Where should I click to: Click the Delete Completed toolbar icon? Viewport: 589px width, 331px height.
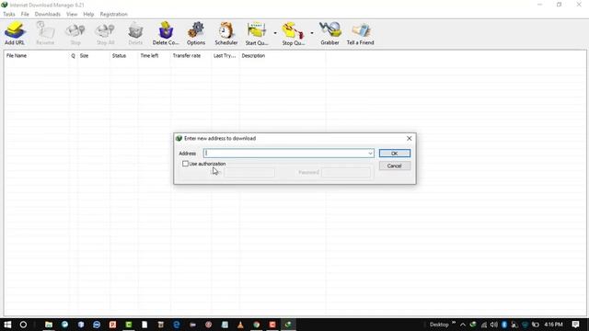click(166, 33)
